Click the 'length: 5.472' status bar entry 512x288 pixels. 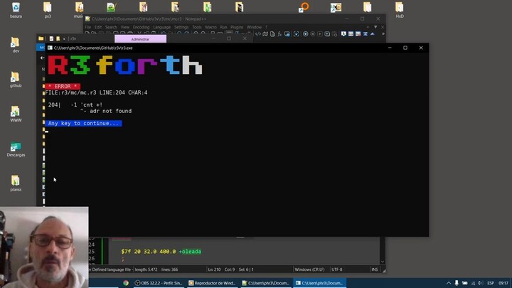(x=146, y=270)
